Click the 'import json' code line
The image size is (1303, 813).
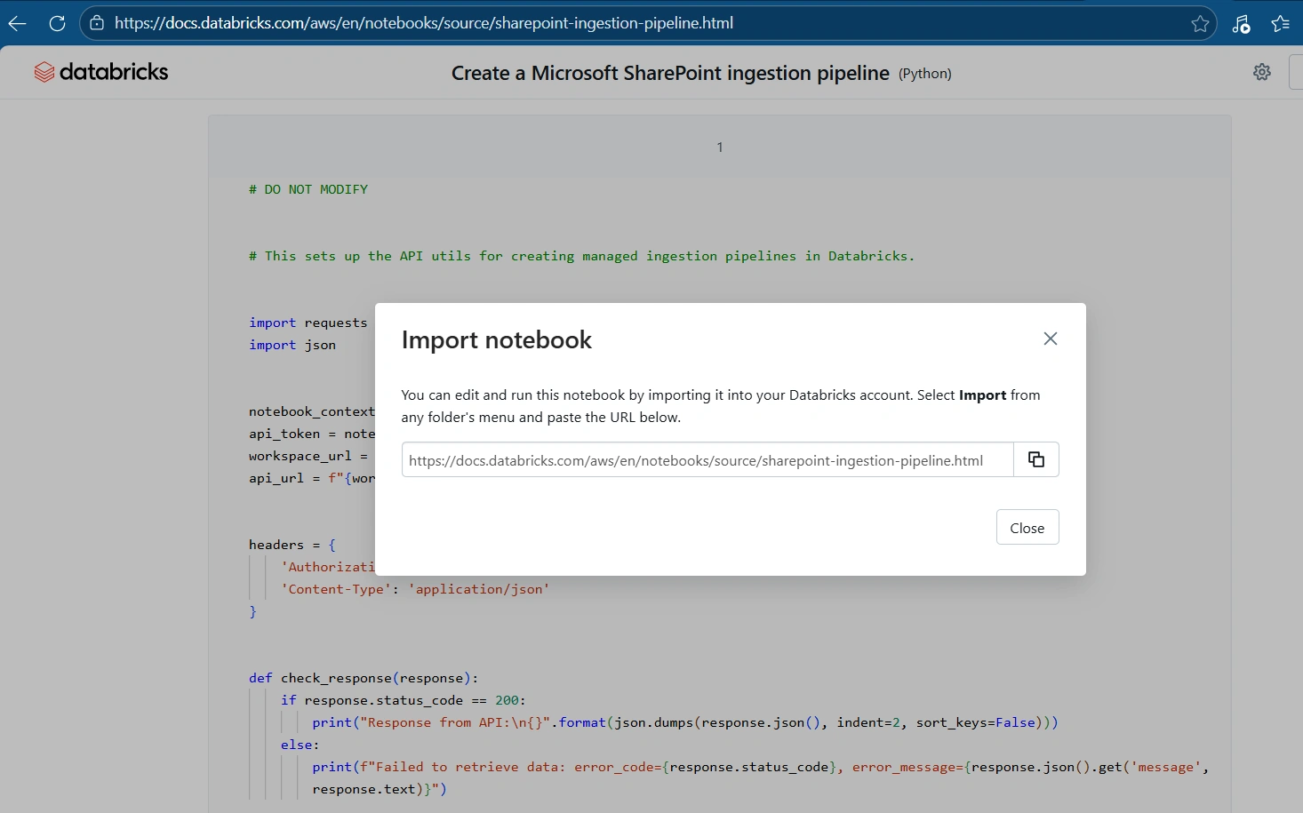[292, 345]
